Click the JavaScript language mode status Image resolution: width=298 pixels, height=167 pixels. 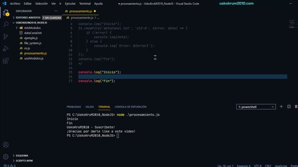[x=281, y=166]
